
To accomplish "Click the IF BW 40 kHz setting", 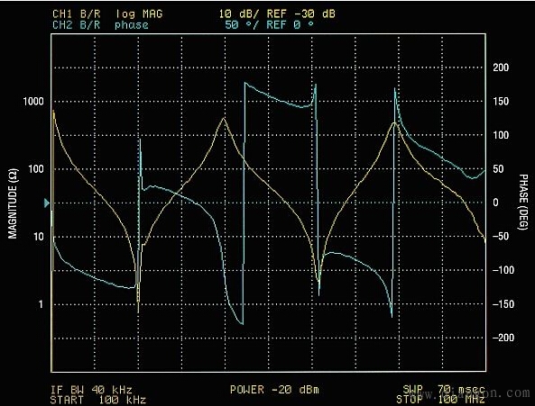I will click(x=91, y=390).
